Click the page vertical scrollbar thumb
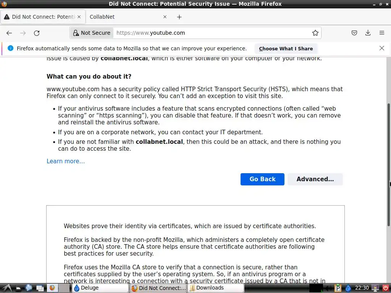The height and width of the screenshot is (293, 391). 389,164
